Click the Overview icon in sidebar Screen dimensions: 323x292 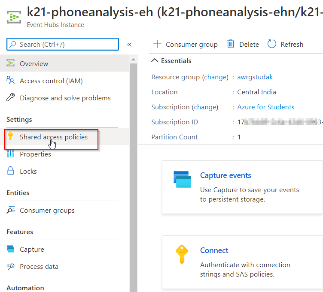click(11, 63)
